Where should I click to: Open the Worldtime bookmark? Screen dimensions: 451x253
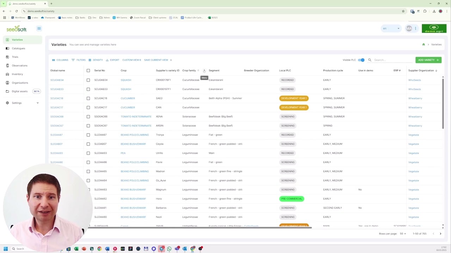pos(18,18)
